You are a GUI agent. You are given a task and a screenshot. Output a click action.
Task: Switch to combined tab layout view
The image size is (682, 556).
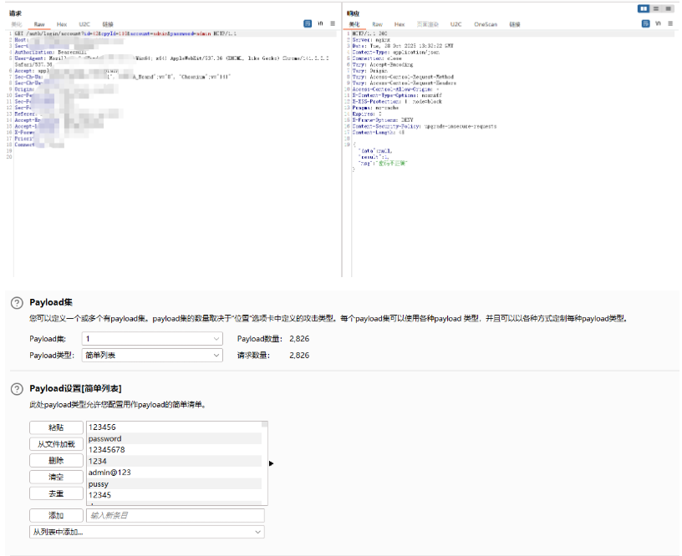coord(668,8)
